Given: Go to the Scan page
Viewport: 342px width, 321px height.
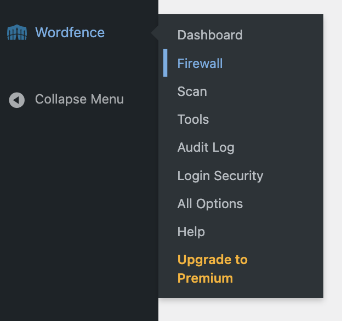Looking at the screenshot, I should coord(192,91).
